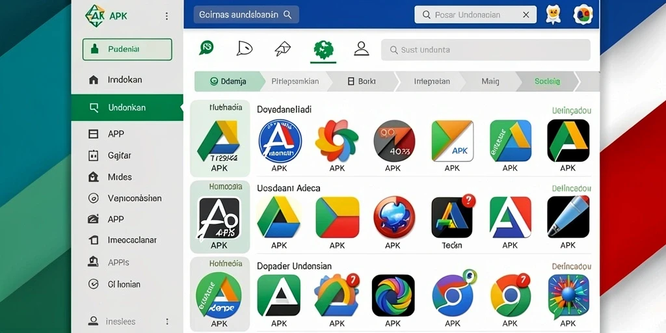Follow the Uelinçadou link in first row
666x333 pixels.
[571, 111]
